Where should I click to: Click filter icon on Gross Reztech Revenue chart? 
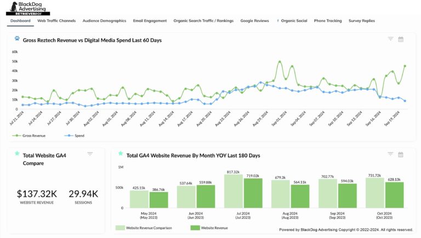click(x=391, y=39)
